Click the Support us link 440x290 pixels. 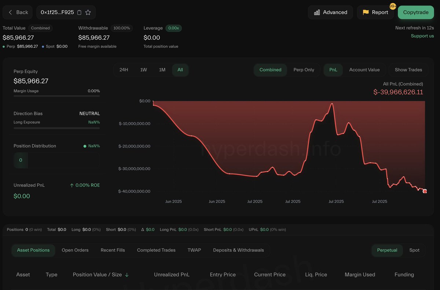coord(422,36)
